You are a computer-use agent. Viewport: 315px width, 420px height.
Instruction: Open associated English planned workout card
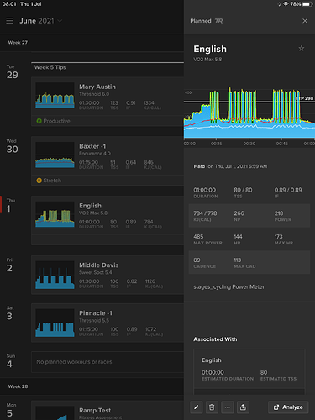click(249, 370)
